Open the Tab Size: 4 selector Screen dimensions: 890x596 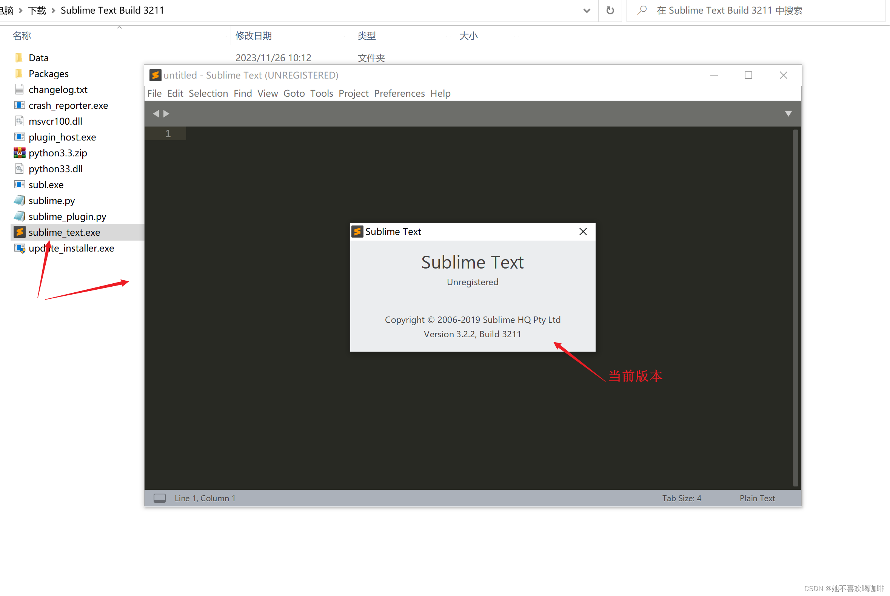tap(681, 498)
